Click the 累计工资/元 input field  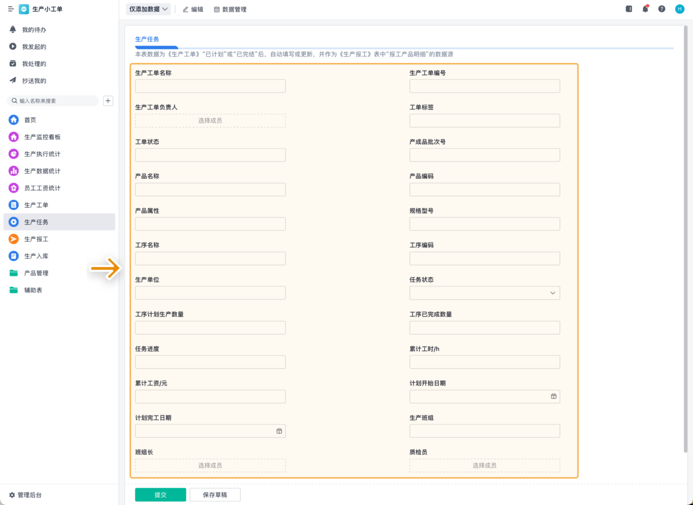click(x=210, y=396)
